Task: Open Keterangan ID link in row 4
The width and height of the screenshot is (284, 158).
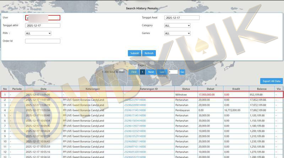Action: [135, 110]
